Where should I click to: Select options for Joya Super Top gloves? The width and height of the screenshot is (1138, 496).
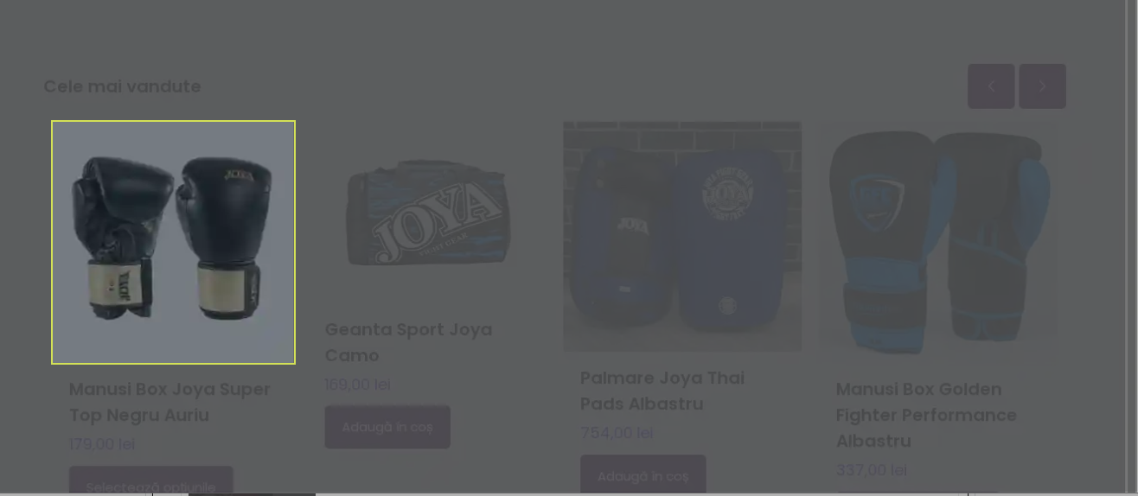151,481
